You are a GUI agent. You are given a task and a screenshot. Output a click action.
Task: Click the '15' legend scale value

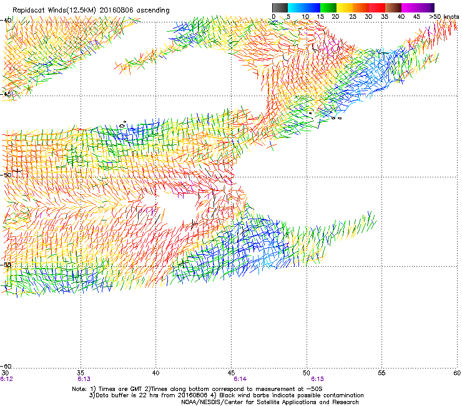tap(320, 17)
